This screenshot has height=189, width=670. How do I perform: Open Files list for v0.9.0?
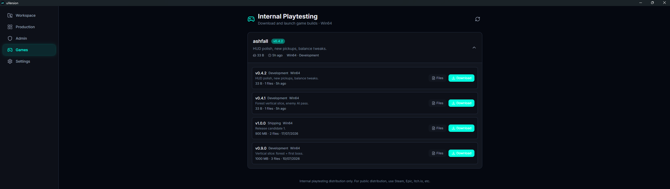point(437,153)
